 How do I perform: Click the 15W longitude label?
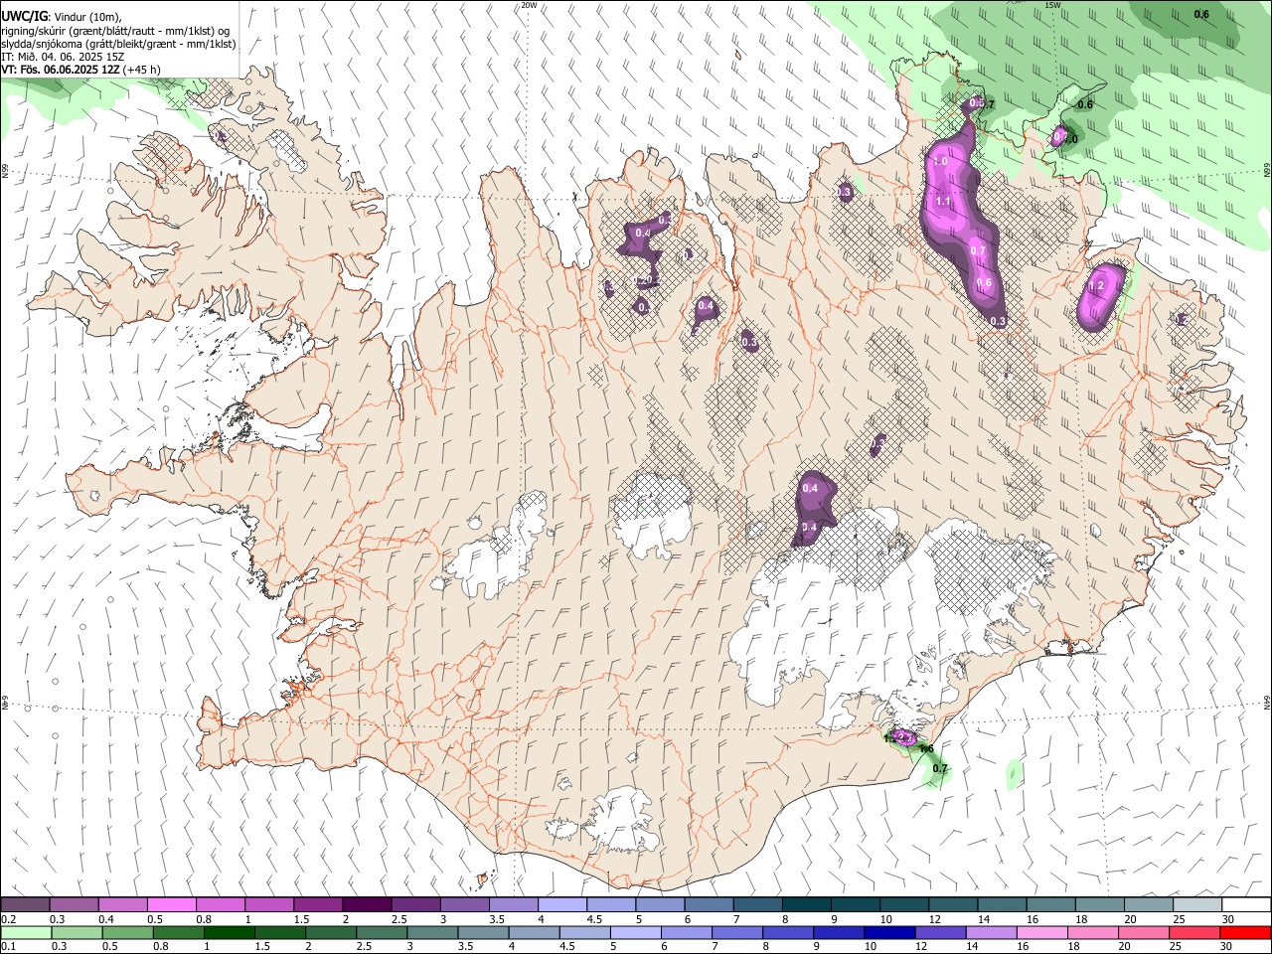coord(1052,5)
